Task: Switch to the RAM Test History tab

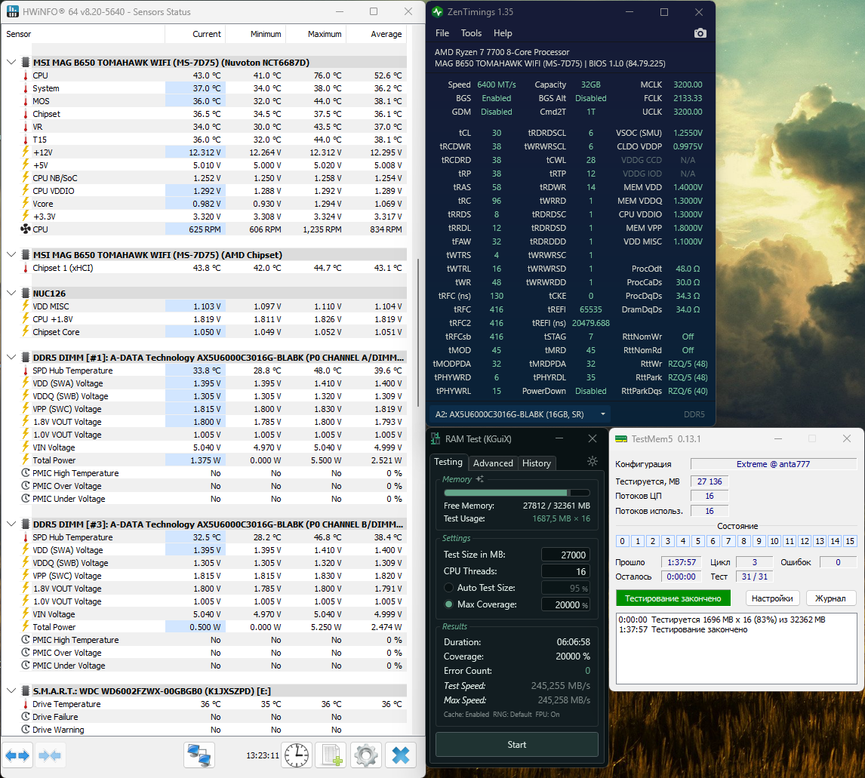Action: (536, 463)
